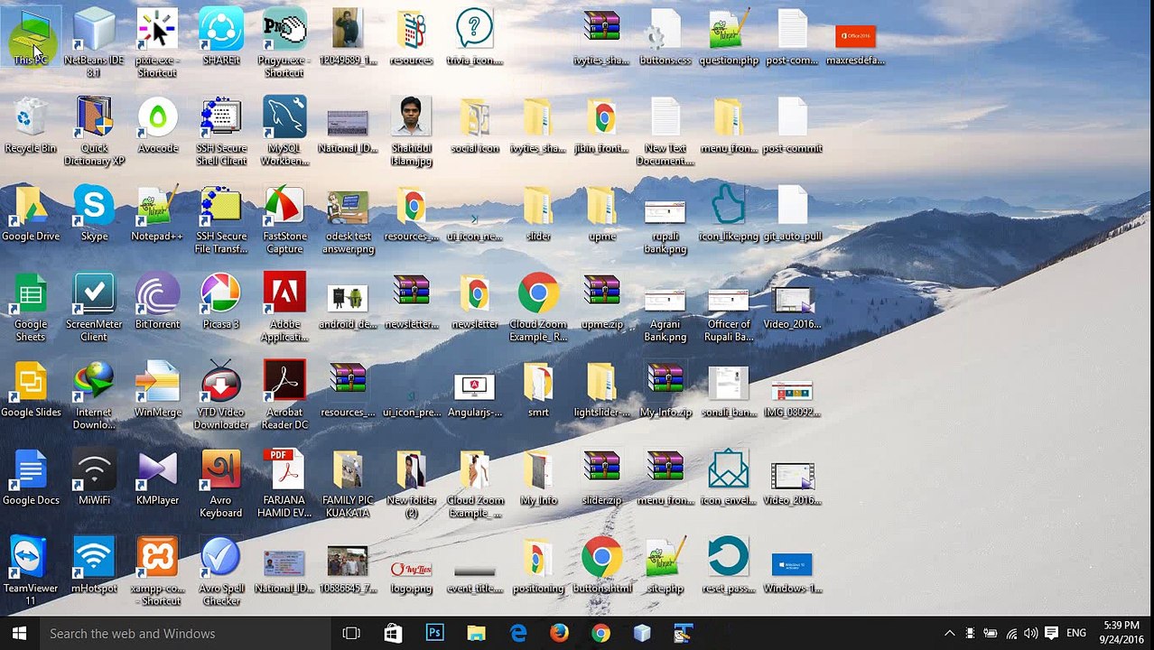Select the Internet Download Manager shortcut
The width and height of the screenshot is (1154, 650).
pos(94,395)
